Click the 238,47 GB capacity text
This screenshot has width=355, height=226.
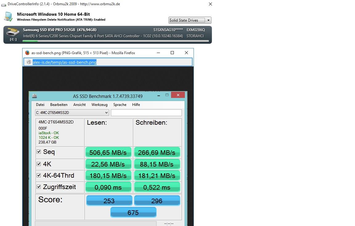[47, 142]
